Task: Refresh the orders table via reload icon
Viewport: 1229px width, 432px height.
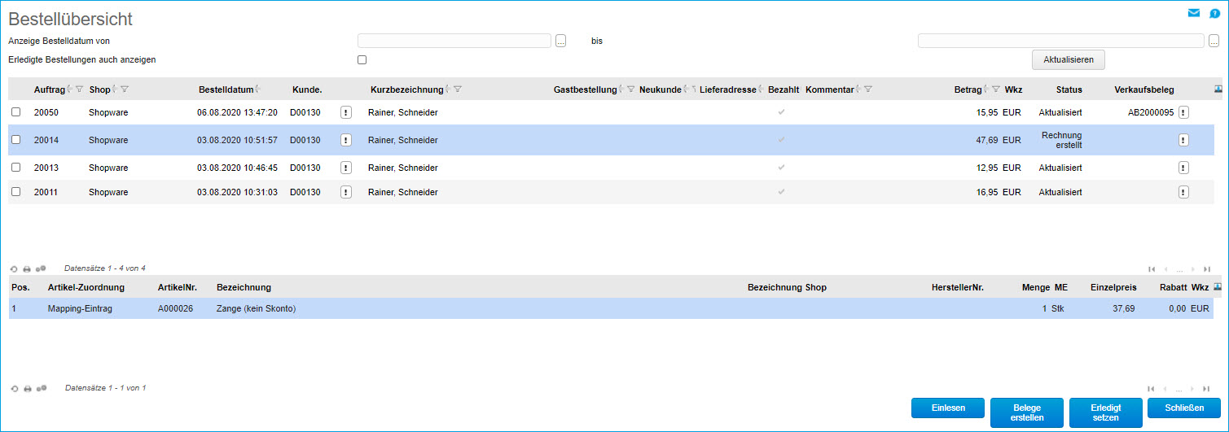Action: (15, 268)
